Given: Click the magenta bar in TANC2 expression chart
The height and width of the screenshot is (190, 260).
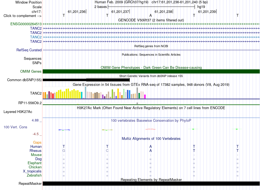Looking at the screenshot, I should click(x=145, y=97).
